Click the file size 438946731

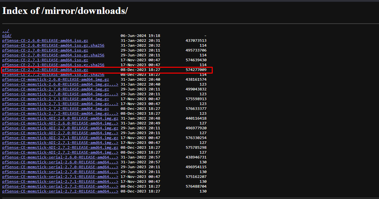pos(196,157)
